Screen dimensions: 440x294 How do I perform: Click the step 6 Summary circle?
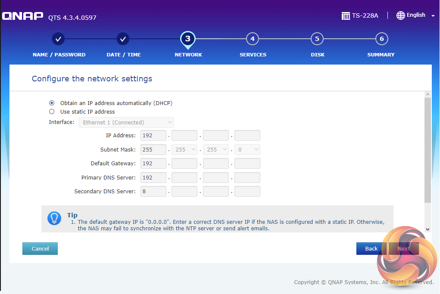[382, 39]
